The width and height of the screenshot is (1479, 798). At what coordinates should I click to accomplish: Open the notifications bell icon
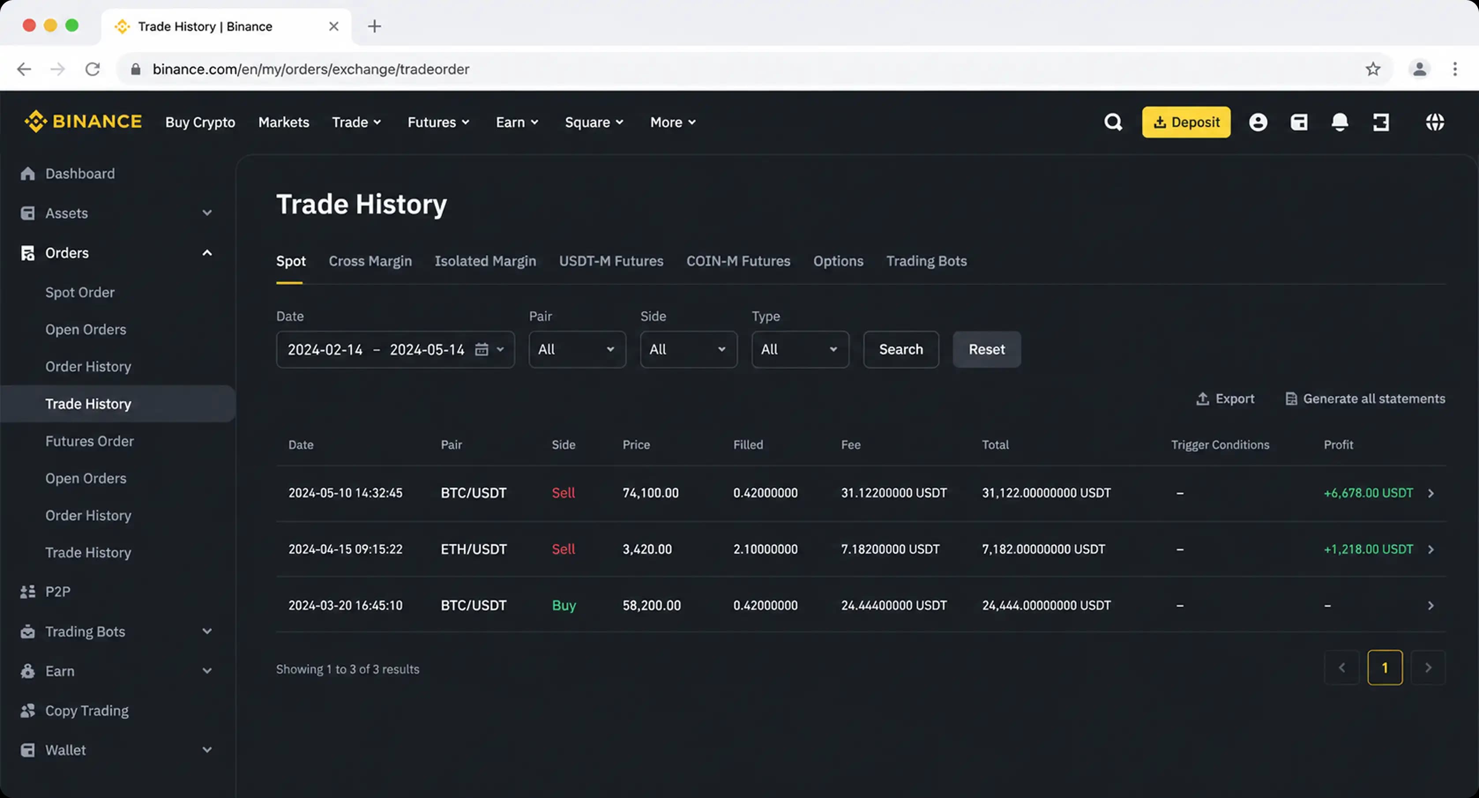coord(1340,122)
